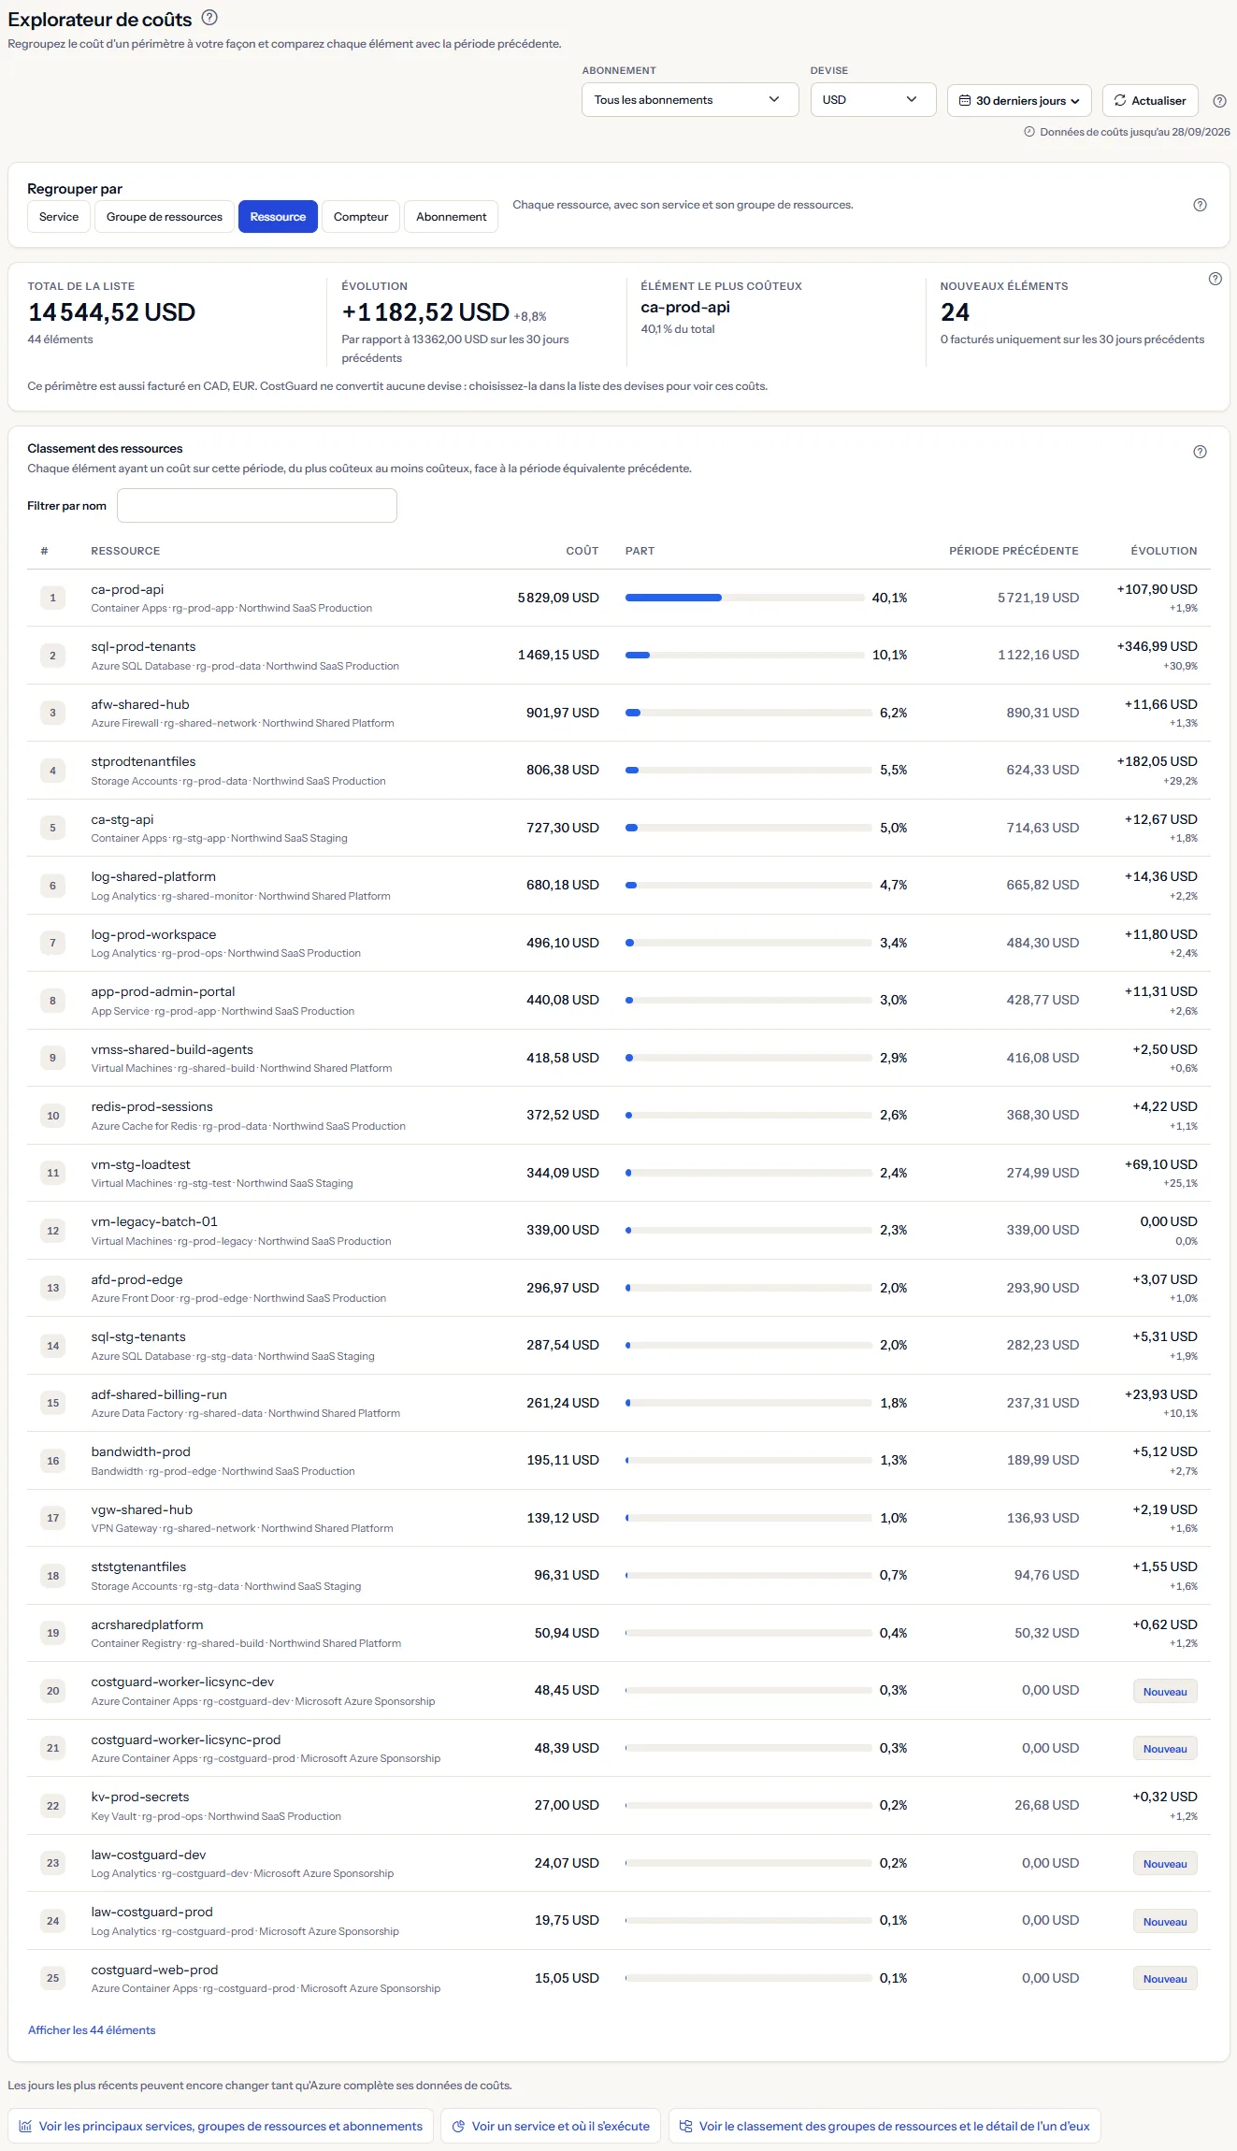This screenshot has height=2151, width=1237.
Task: Select the vm-legacy-batch-01 resource name
Action: point(154,1221)
